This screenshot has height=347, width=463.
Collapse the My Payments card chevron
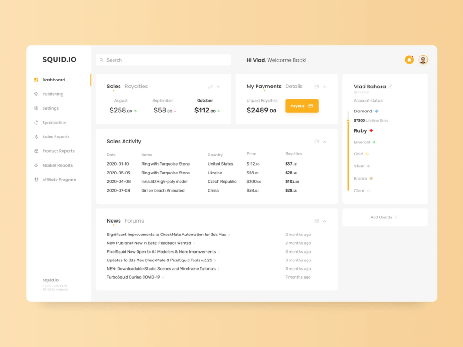click(325, 87)
